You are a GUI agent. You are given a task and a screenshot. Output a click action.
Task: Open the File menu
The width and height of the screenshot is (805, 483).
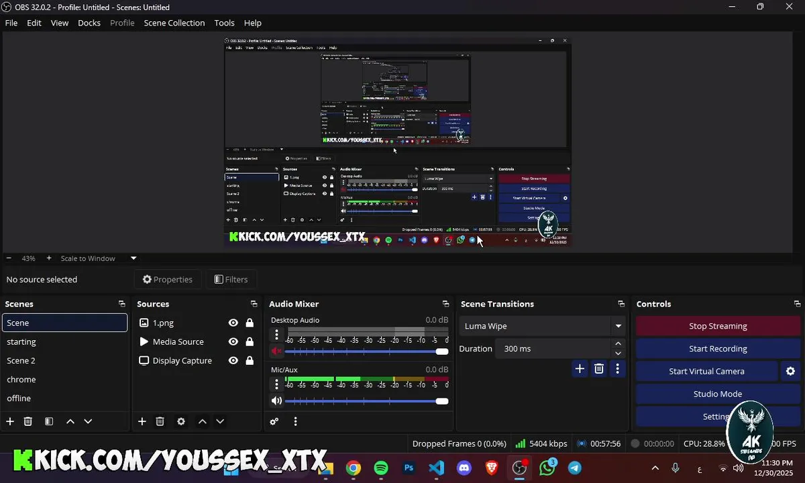[x=11, y=23]
